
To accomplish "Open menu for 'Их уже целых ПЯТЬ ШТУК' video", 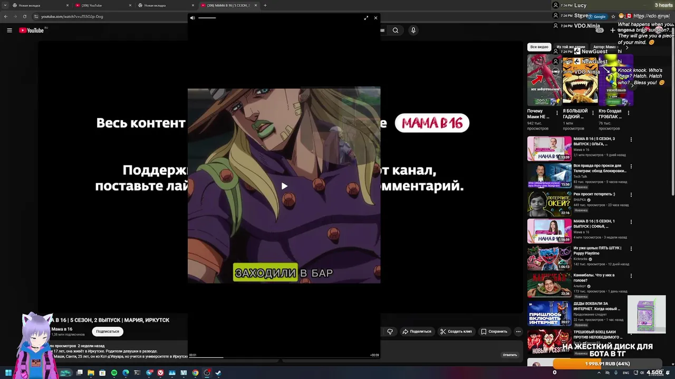I will pos(631,248).
